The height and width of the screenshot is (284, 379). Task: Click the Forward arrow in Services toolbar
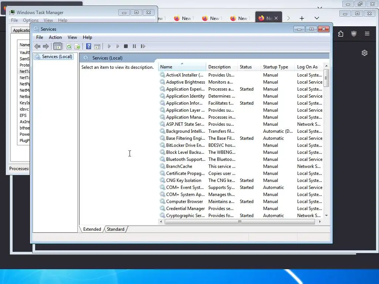coord(46,46)
